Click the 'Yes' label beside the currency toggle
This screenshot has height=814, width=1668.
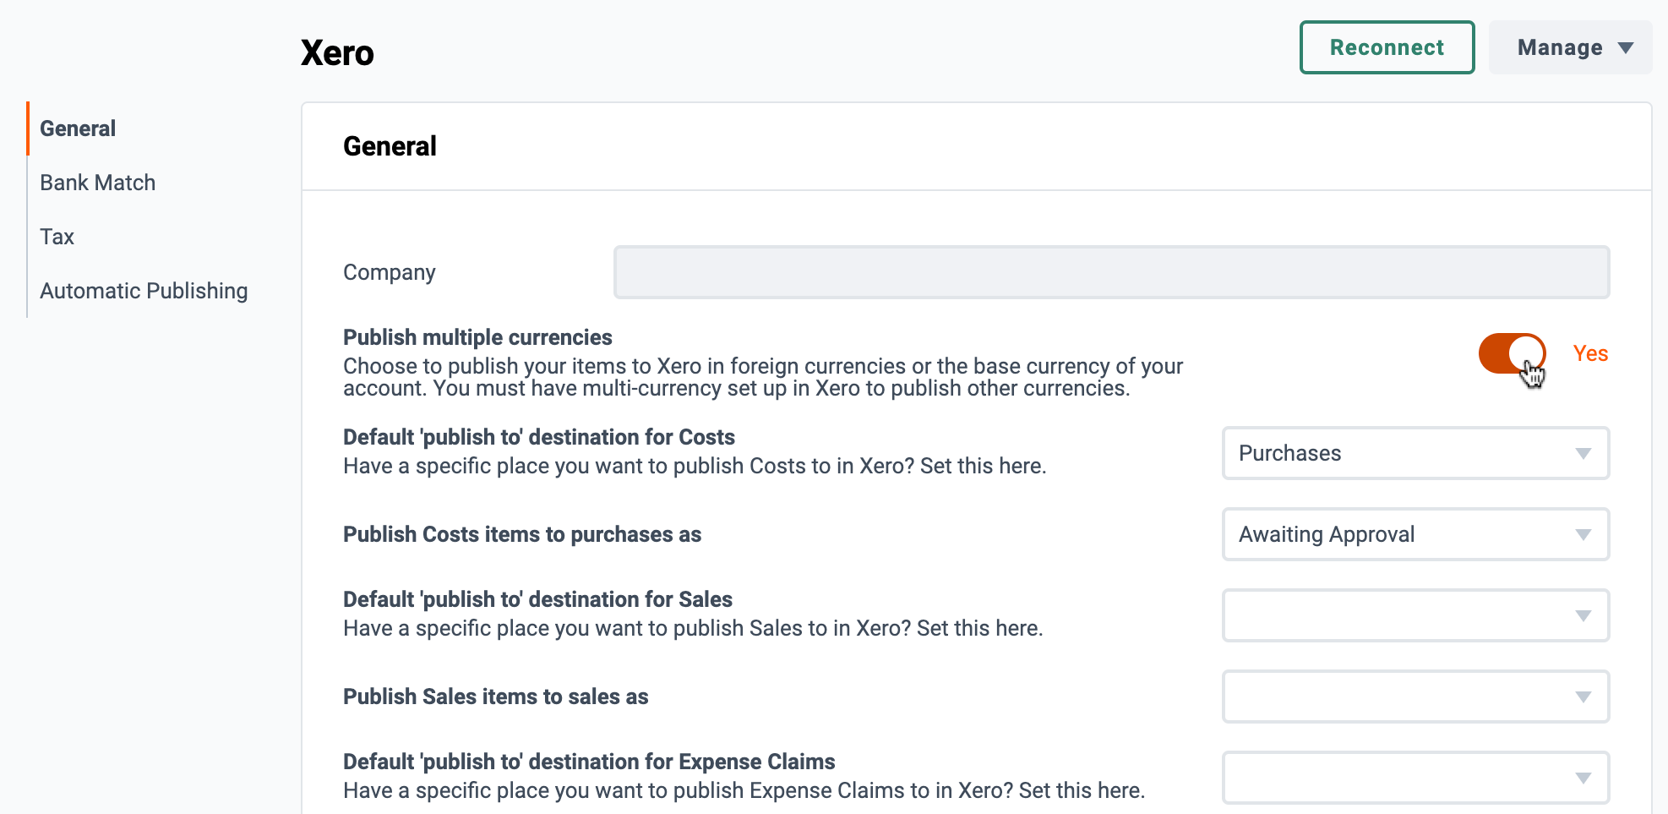pyautogui.click(x=1590, y=353)
